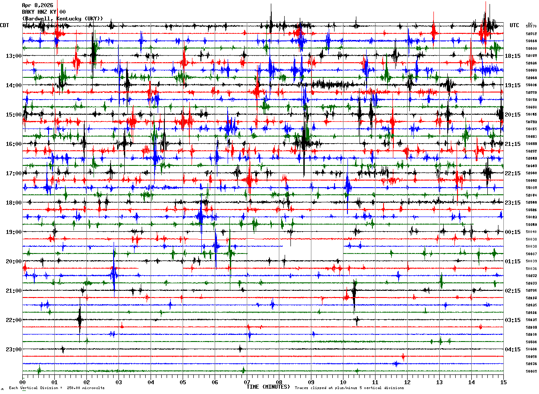Click the '01:15' UTC time label
The height and width of the screenshot is (394, 539).
point(513,261)
